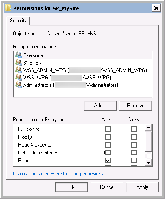Check Deny for Modify
This screenshot has width=165, height=199.
(x=134, y=137)
